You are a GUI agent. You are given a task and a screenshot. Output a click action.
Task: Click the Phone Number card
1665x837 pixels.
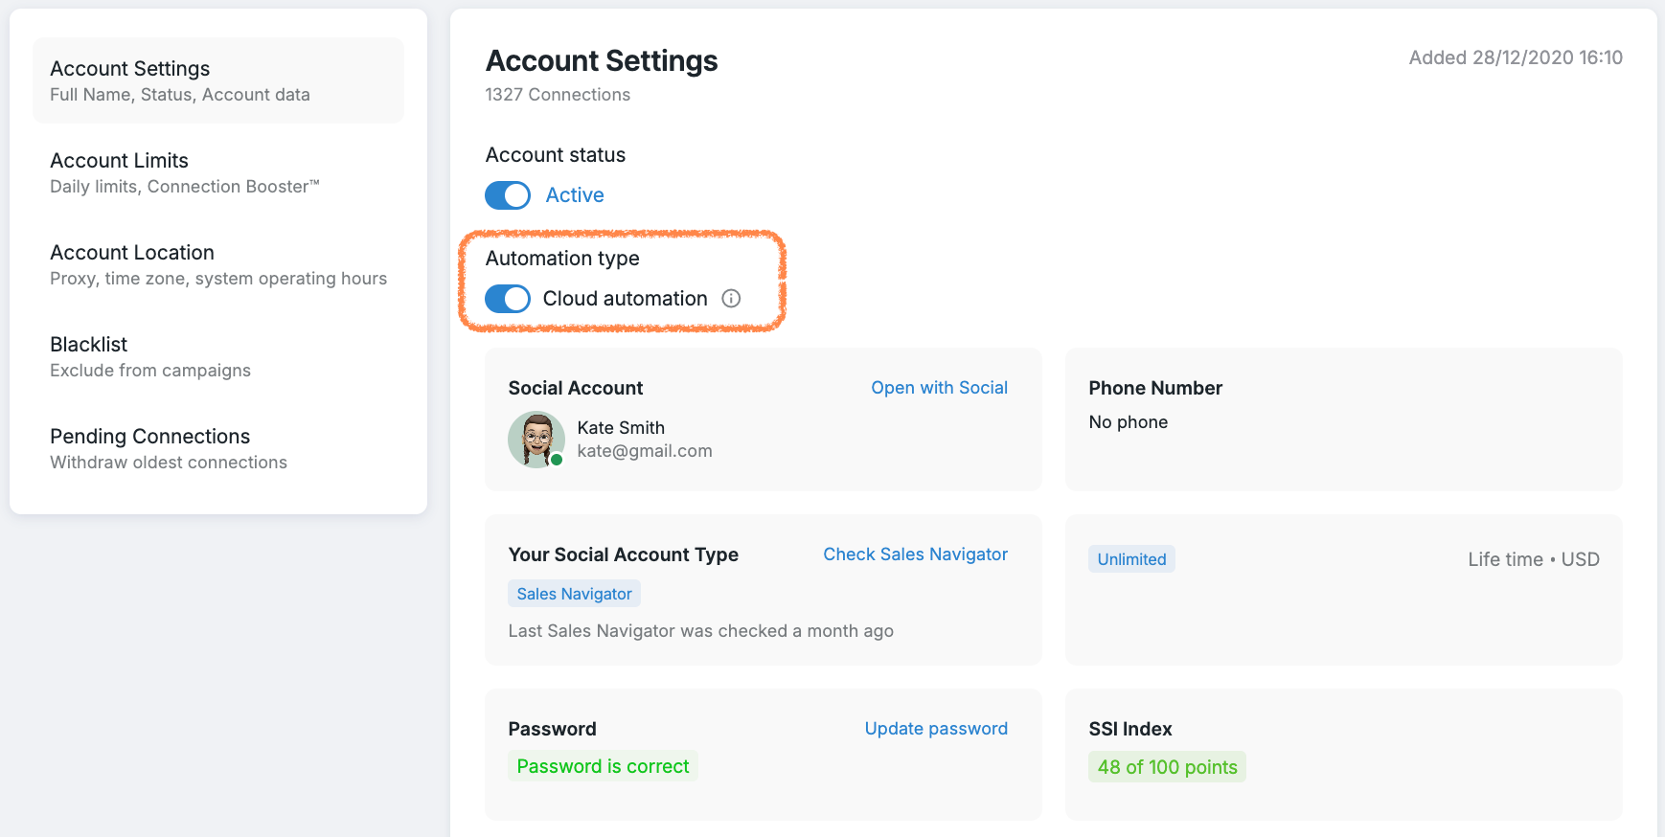tap(1343, 419)
